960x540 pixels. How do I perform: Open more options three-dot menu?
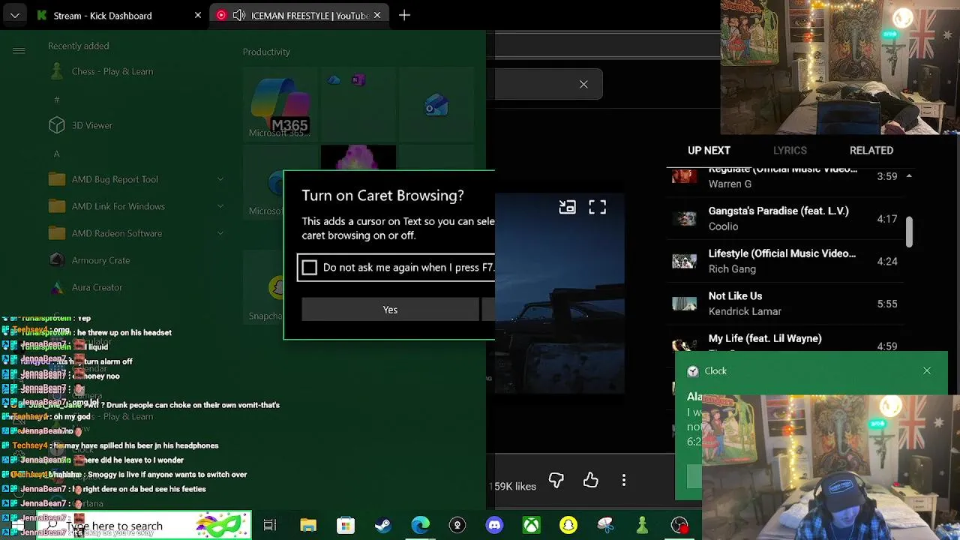click(624, 480)
